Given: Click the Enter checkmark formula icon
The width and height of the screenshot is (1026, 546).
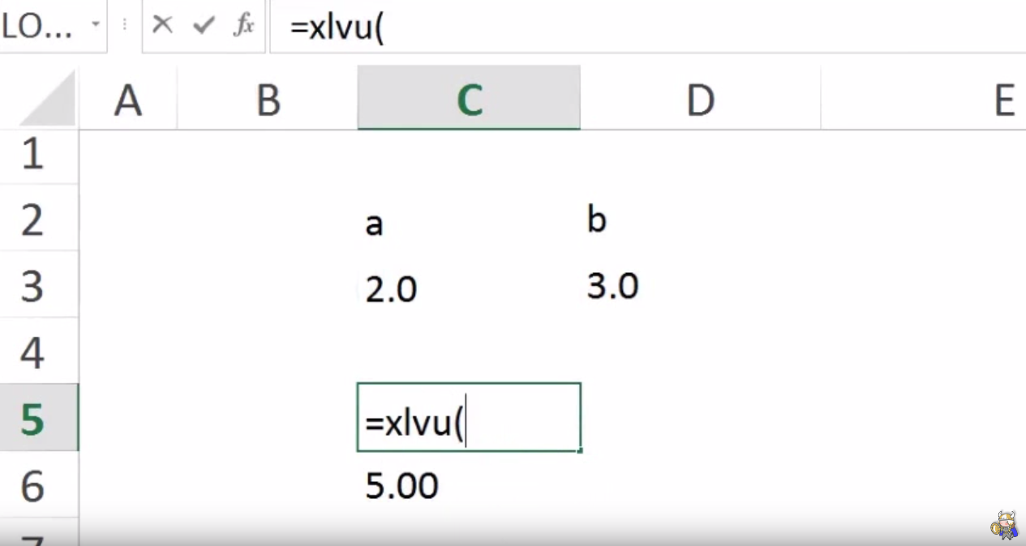Looking at the screenshot, I should 203,25.
